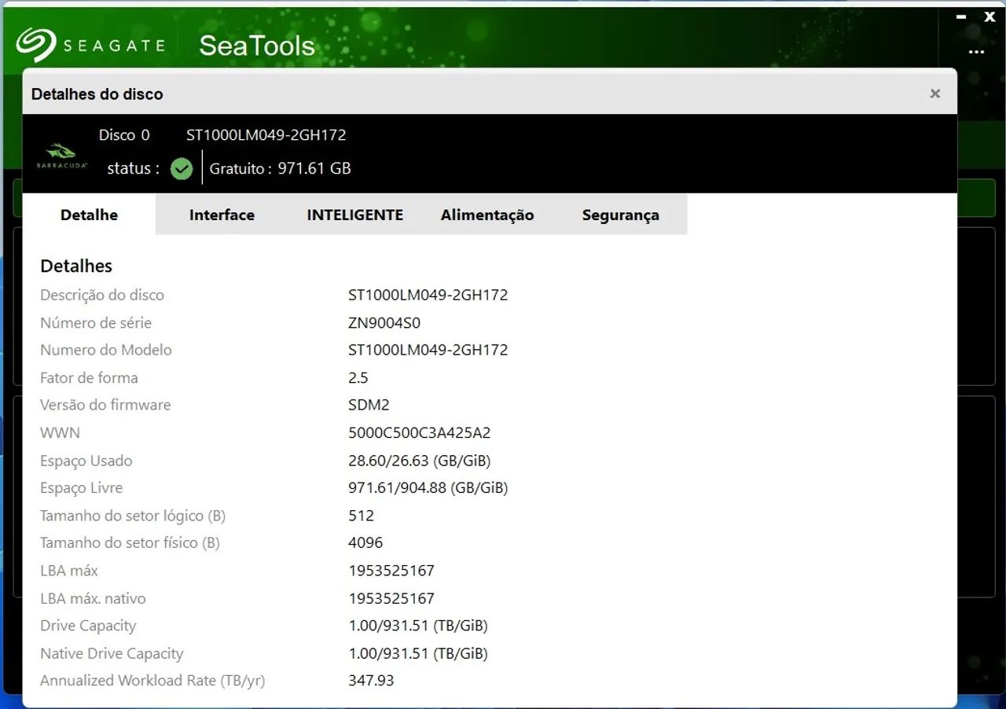Click the Native Drive Capacity value
The height and width of the screenshot is (709, 1006).
(418, 654)
